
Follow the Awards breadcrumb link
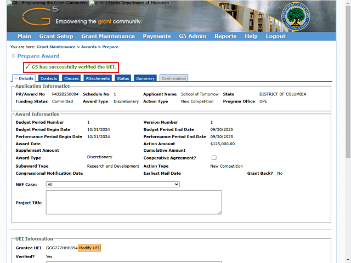(x=89, y=47)
